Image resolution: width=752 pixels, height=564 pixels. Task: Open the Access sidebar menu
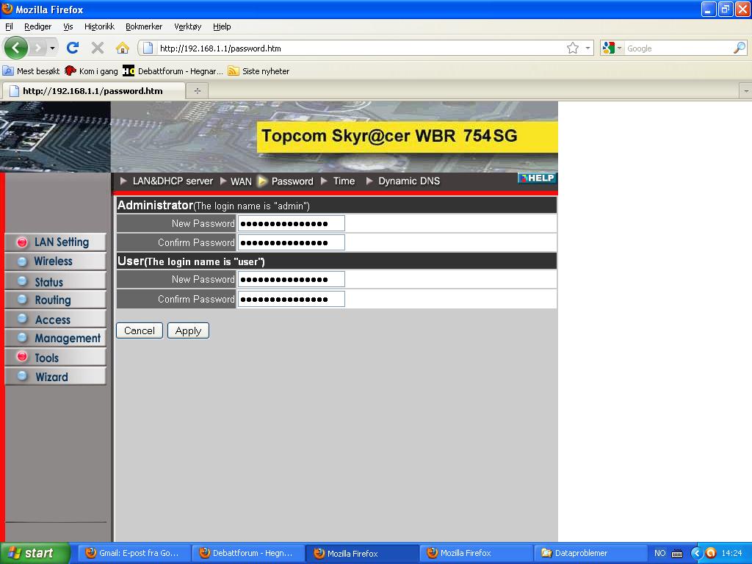click(55, 319)
